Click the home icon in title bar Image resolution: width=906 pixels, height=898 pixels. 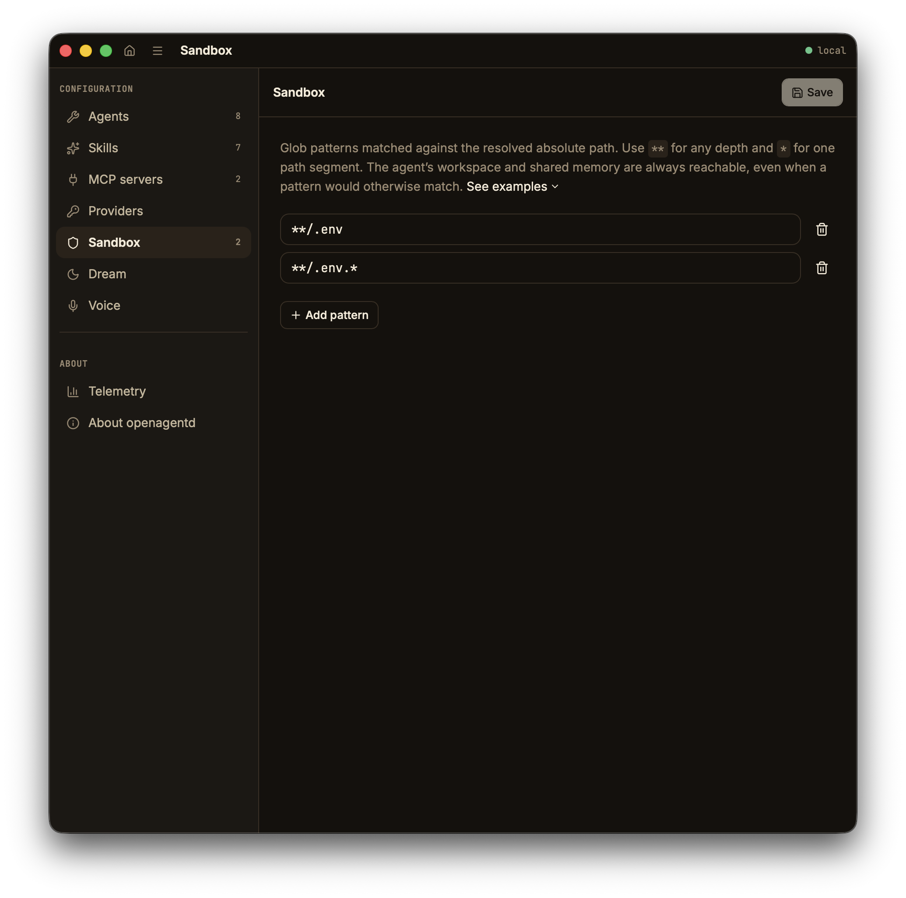tap(130, 50)
